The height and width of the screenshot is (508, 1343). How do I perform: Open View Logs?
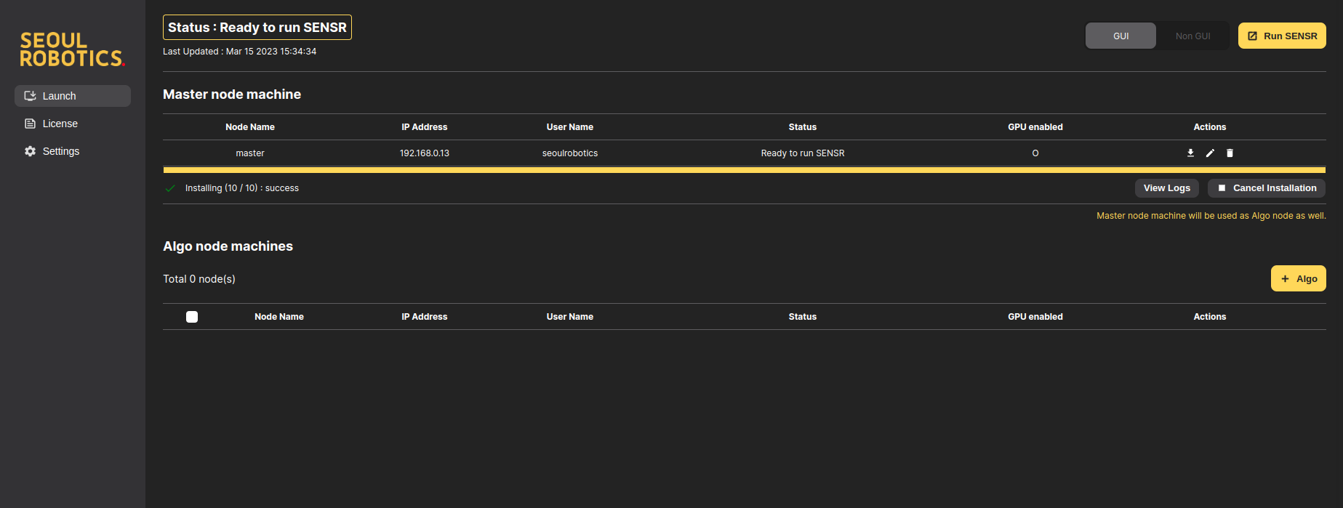point(1166,188)
